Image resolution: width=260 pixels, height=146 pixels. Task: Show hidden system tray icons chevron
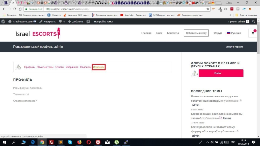point(207,142)
